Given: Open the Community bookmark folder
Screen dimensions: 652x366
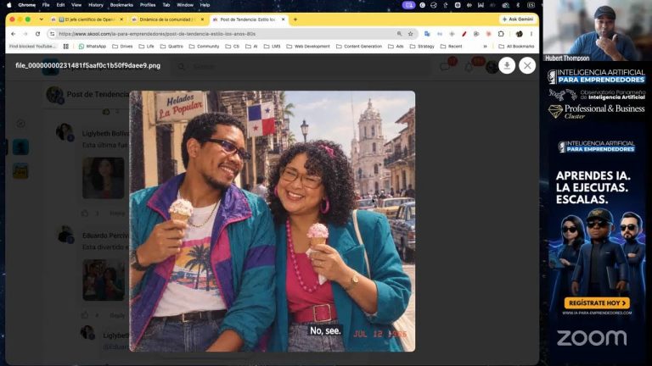Looking at the screenshot, I should coord(204,47).
